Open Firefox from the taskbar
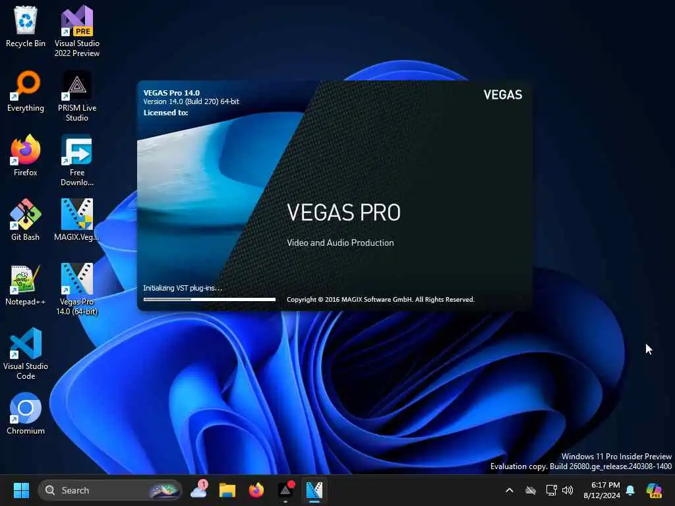This screenshot has height=506, width=675. point(256,490)
